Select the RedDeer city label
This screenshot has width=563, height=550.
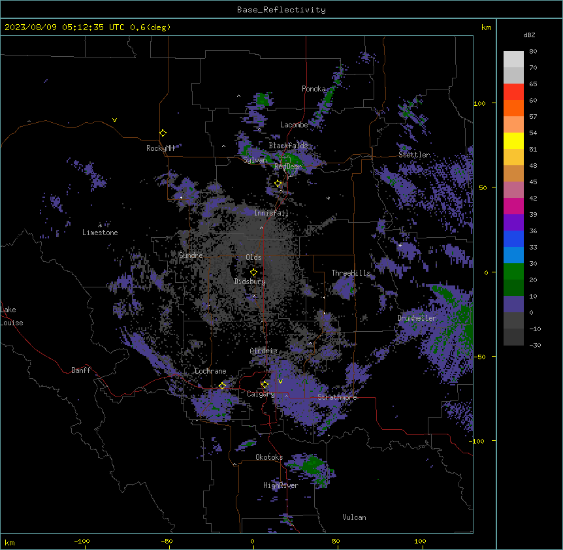click(x=288, y=167)
